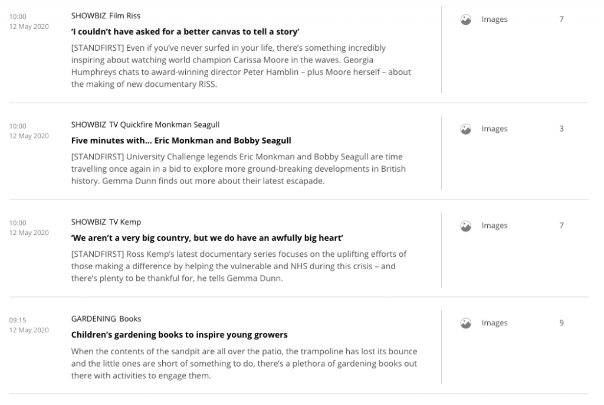Image resolution: width=604 pixels, height=405 pixels.
Task: Click the 09:15 timestamp on Gardening story
Action: (x=18, y=320)
